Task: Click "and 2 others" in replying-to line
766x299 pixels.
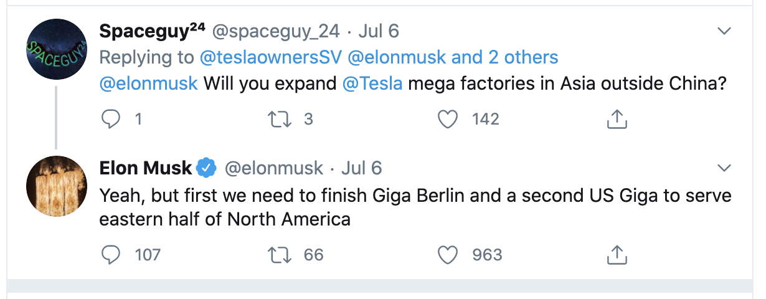Action: click(504, 57)
